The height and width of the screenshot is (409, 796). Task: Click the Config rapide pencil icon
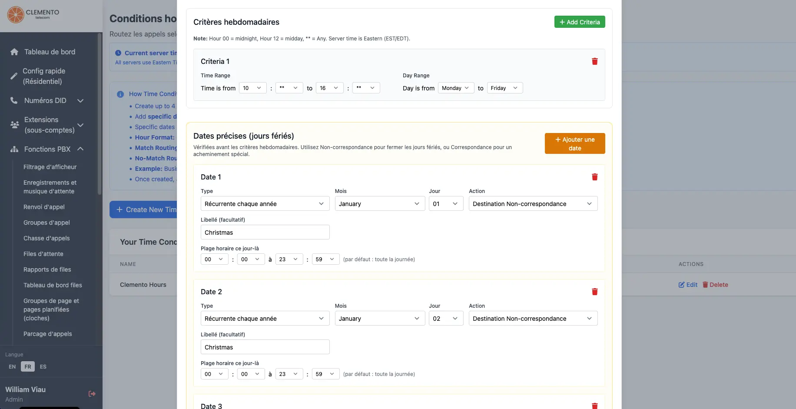coord(14,76)
